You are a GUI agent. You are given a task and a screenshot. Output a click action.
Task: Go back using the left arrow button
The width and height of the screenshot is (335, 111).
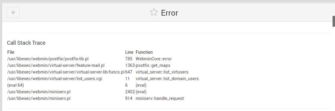13,12
